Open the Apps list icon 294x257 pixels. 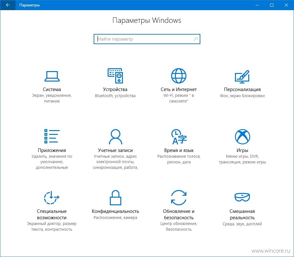click(x=52, y=136)
